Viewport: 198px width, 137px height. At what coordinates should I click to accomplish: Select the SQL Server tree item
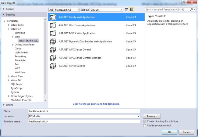coord(16,84)
